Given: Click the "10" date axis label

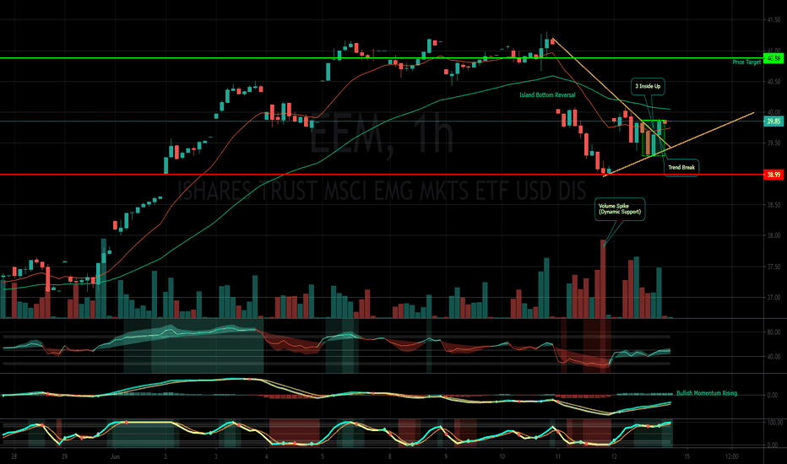Looking at the screenshot, I should tap(502, 456).
